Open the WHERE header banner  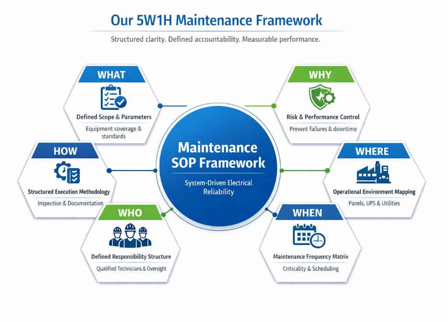372,151
